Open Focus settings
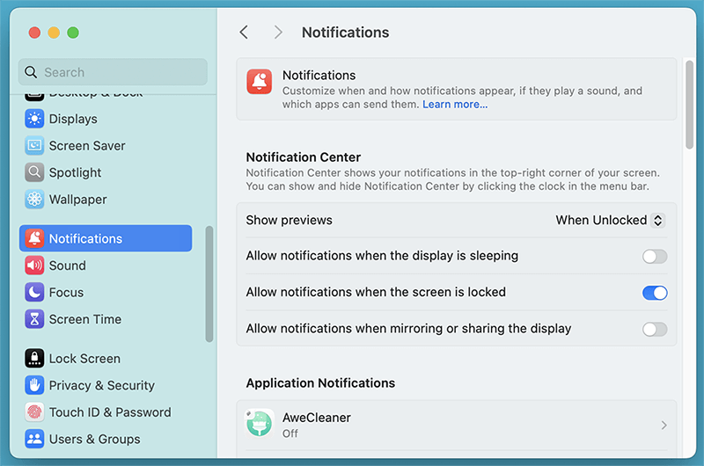 coord(106,293)
